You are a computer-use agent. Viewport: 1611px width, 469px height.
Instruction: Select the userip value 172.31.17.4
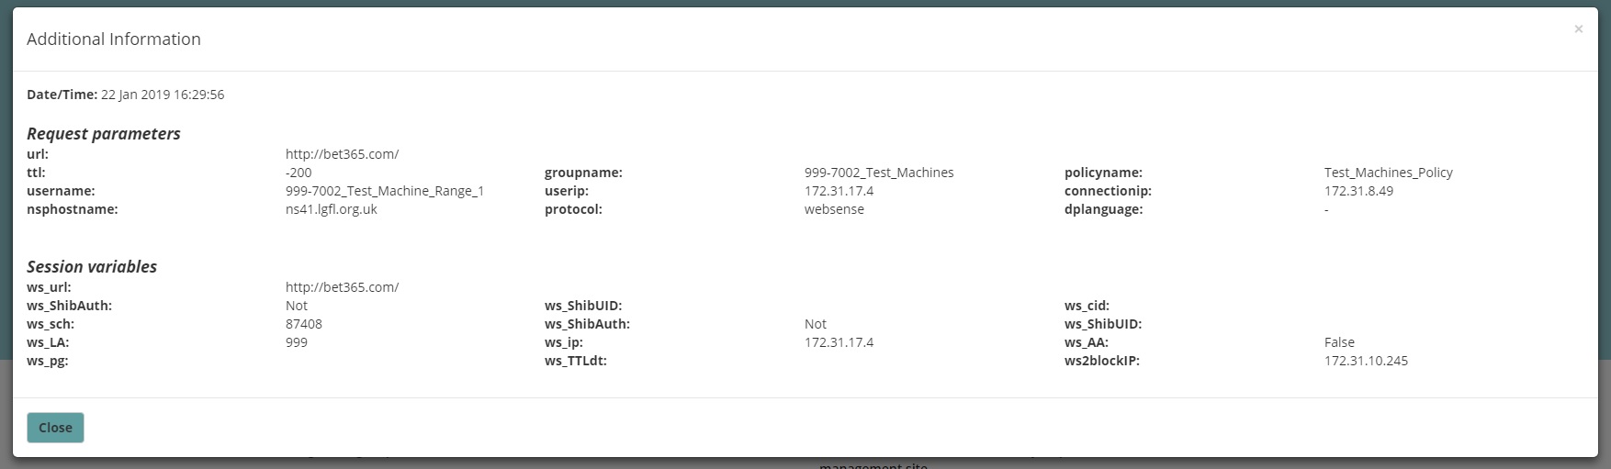839,191
